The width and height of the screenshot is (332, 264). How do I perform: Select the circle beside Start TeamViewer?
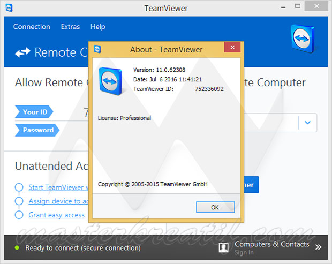coord(19,187)
